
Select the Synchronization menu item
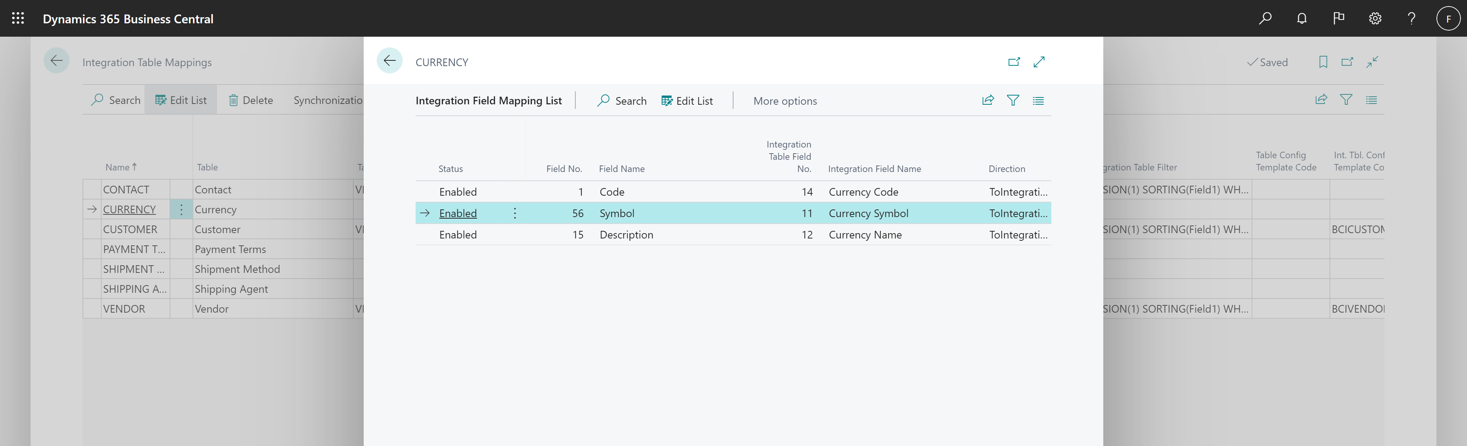point(329,99)
